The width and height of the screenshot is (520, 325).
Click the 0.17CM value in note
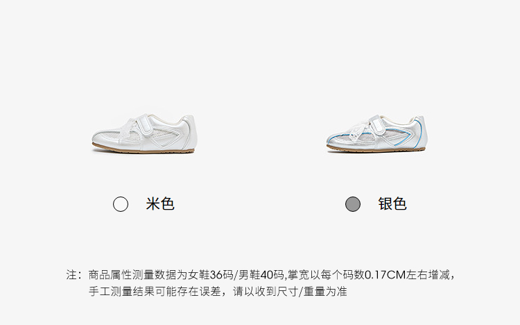(385, 275)
